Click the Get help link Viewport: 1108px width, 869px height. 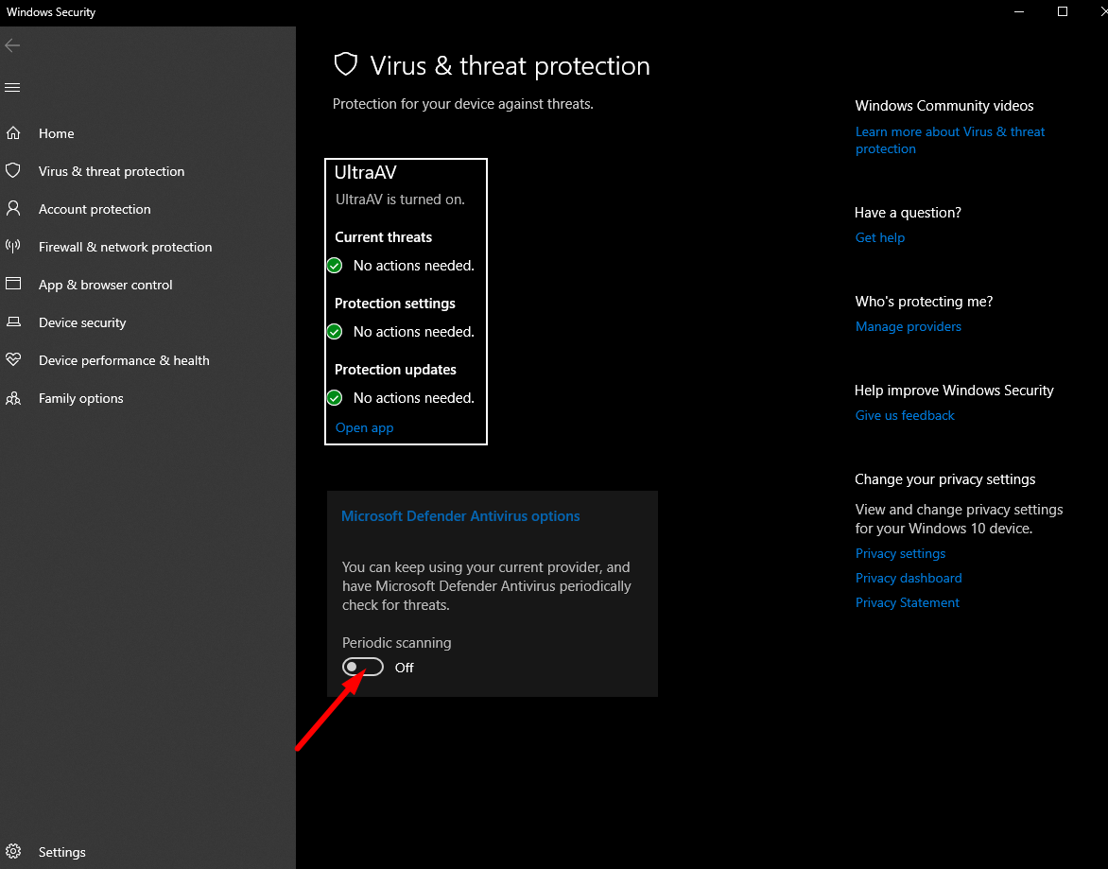tap(880, 237)
